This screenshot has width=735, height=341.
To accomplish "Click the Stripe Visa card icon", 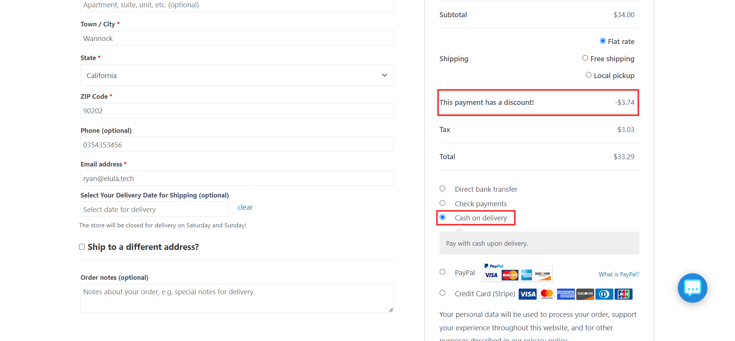I will (527, 294).
